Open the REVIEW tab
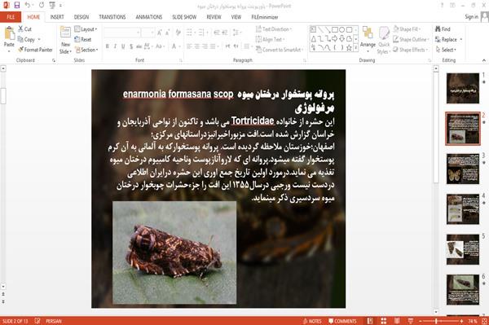This screenshot has width=489, height=325. pos(214,17)
